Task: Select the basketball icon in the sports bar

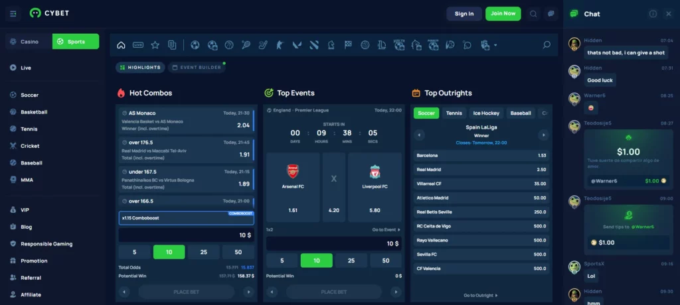Action: pos(229,45)
